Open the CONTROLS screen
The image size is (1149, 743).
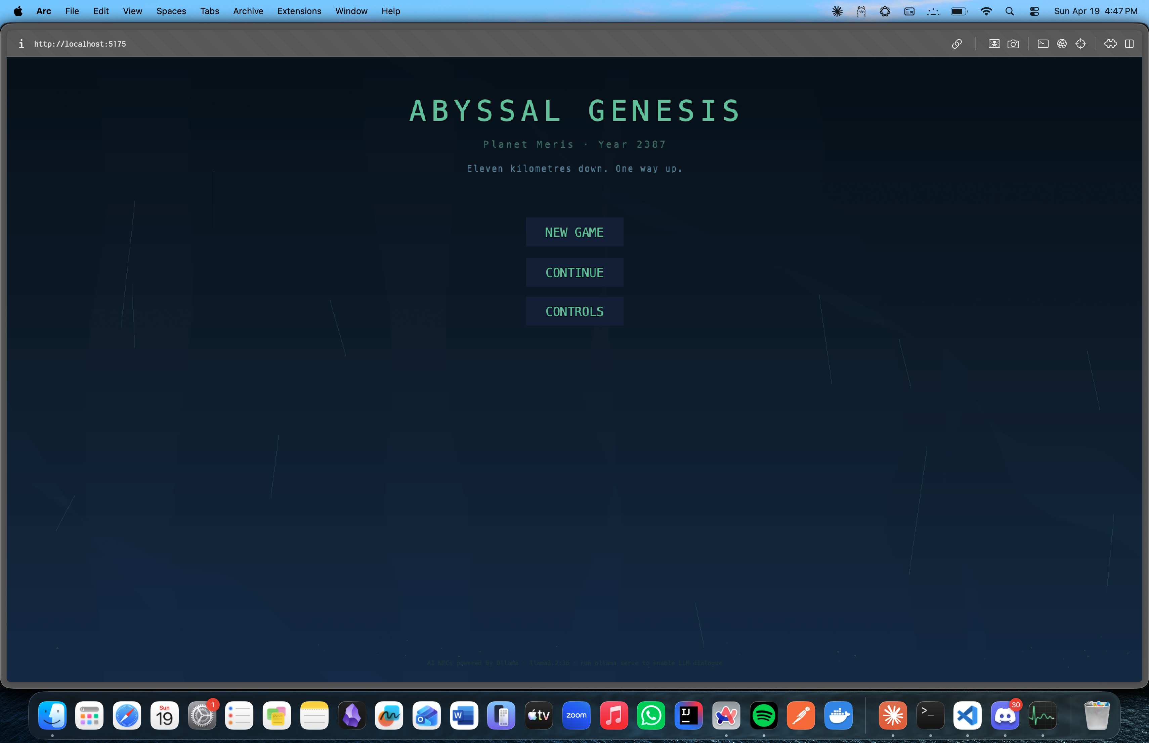pos(574,311)
